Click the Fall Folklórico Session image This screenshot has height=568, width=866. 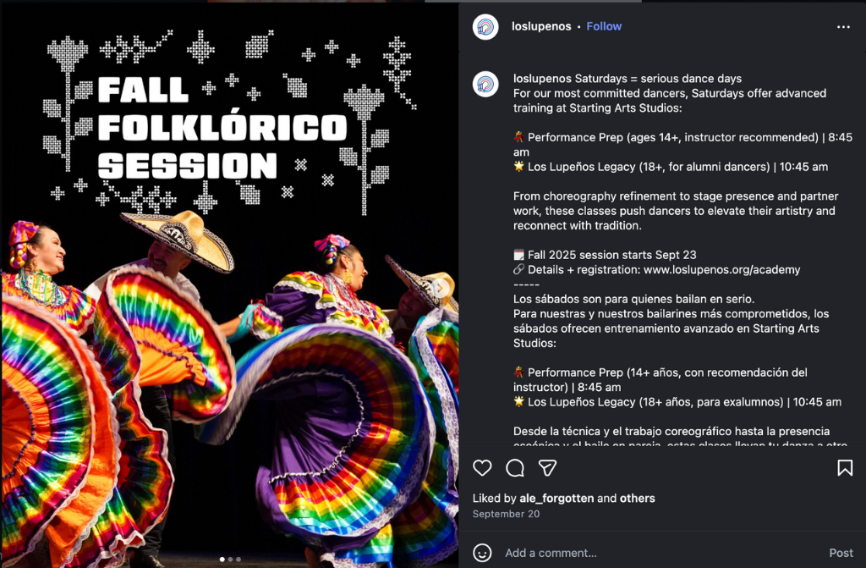(229, 285)
